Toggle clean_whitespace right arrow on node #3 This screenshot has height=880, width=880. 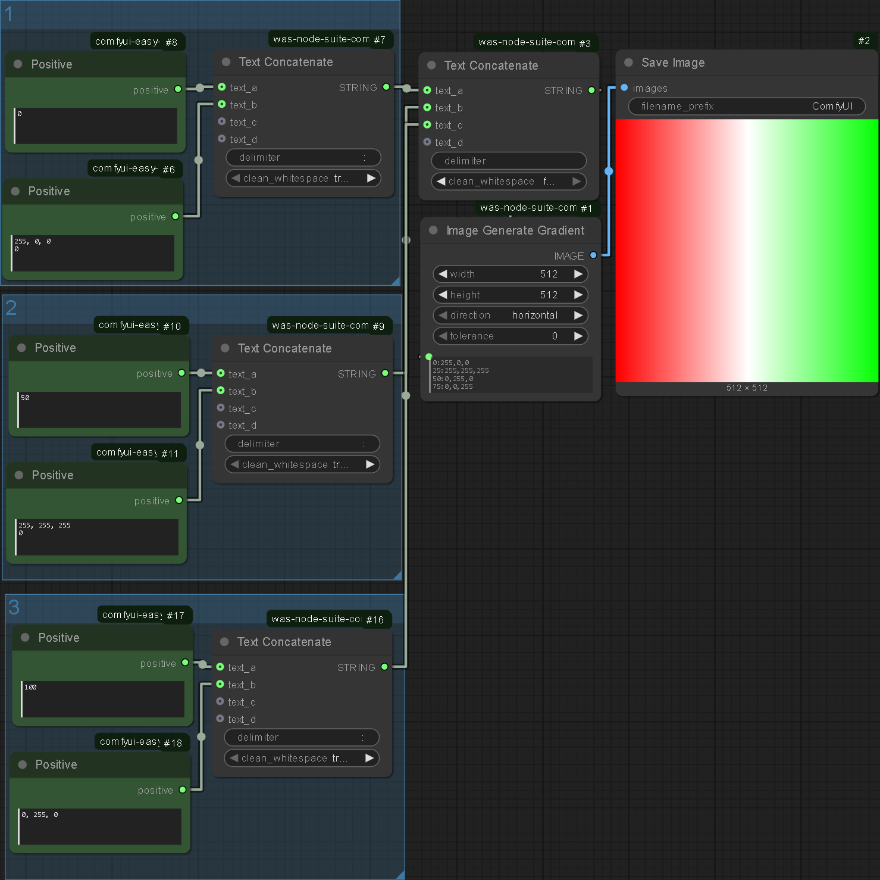576,181
